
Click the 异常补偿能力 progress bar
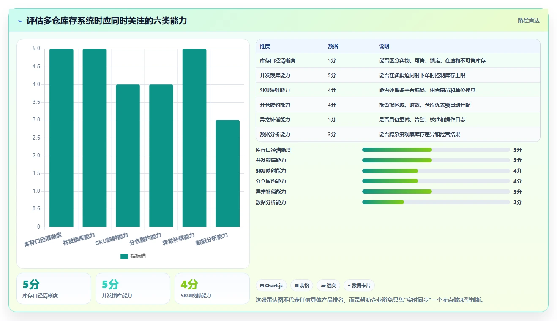[x=436, y=192]
